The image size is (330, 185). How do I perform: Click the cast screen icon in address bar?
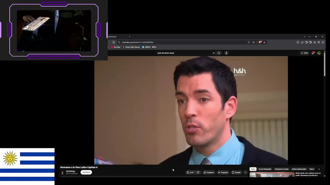coord(254,42)
